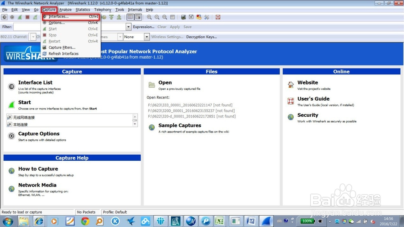This screenshot has width=404, height=227.
Task: Click the restart capture toolbar icon
Action: click(35, 17)
